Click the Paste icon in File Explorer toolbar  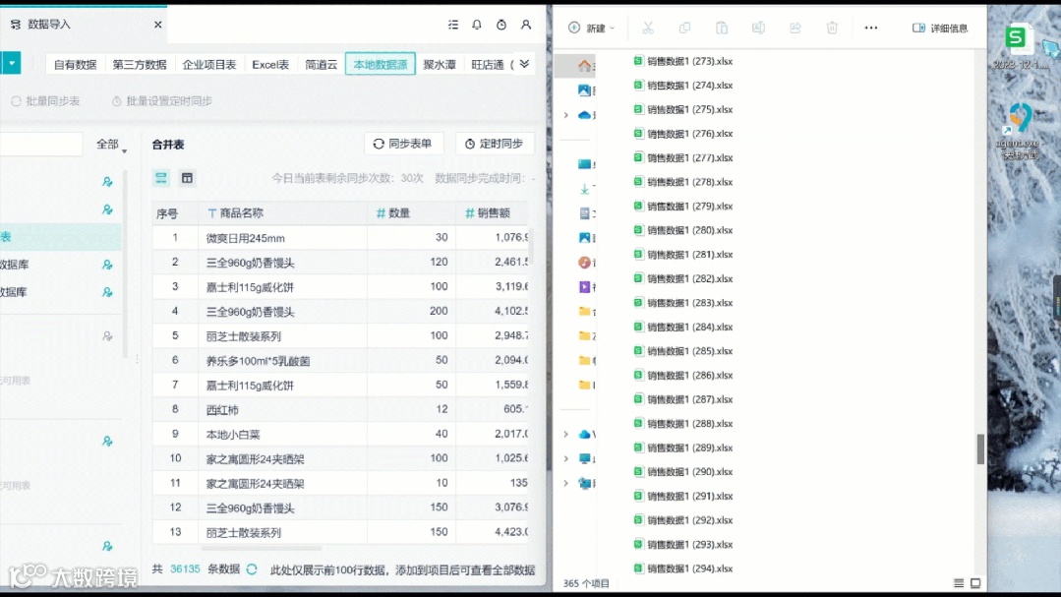click(x=723, y=28)
